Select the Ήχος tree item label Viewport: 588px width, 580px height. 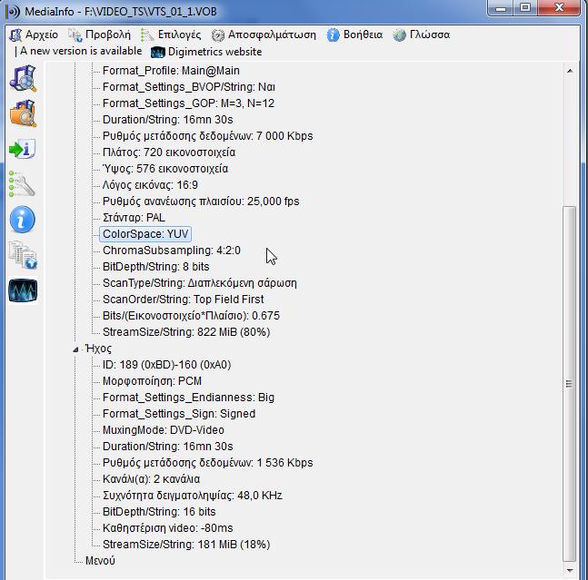pos(98,349)
